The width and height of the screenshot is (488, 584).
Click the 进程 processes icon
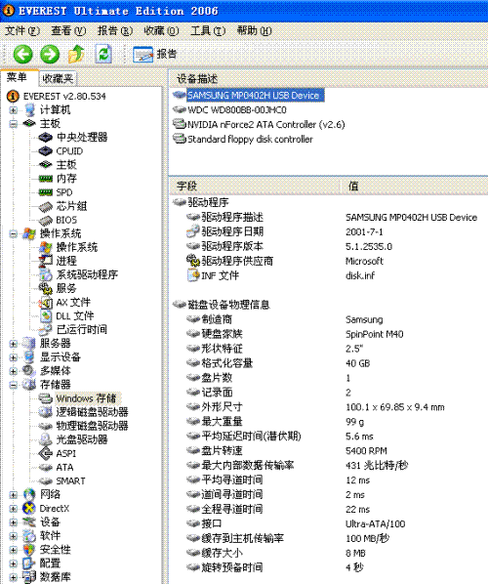pyautogui.click(x=46, y=261)
